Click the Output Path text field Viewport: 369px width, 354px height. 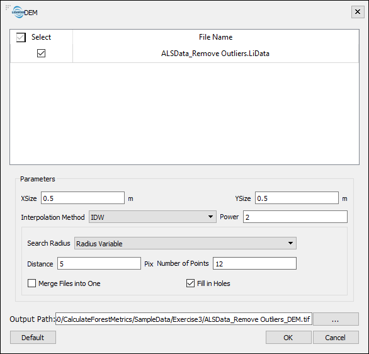pyautogui.click(x=184, y=319)
